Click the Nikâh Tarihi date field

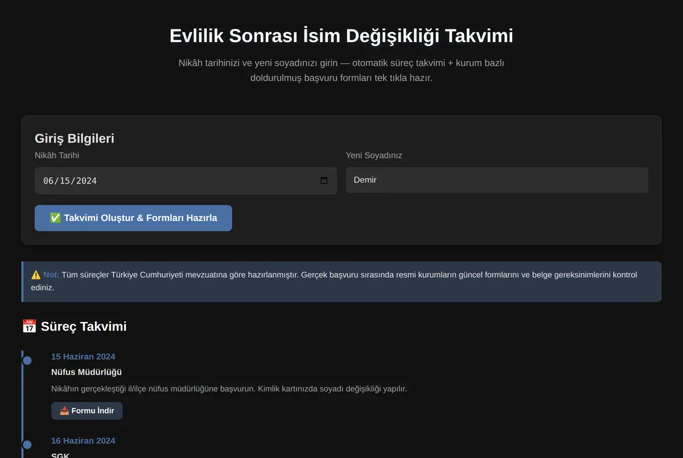pyautogui.click(x=186, y=181)
